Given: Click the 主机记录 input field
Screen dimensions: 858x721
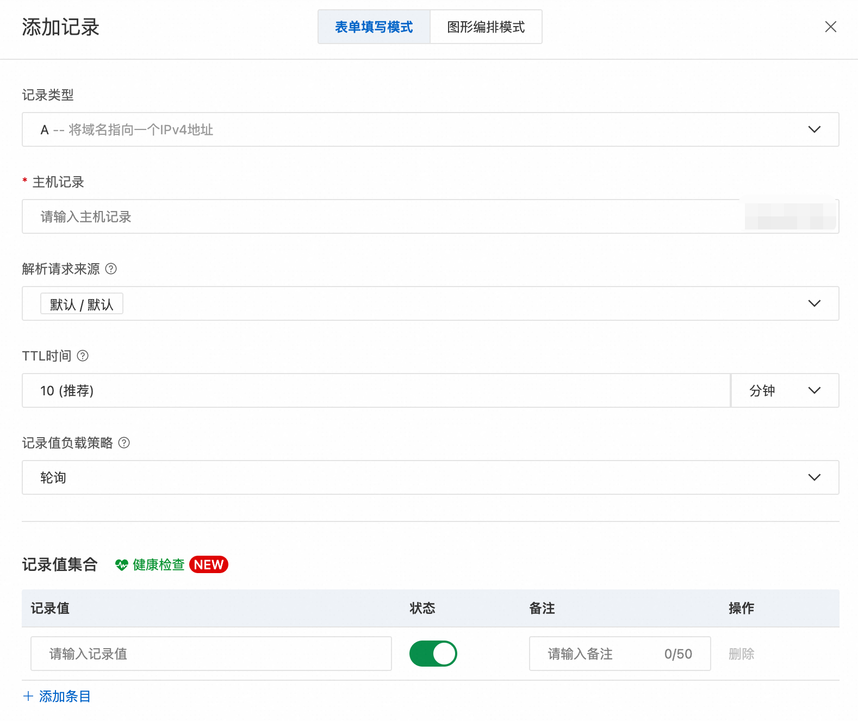Looking at the screenshot, I should pyautogui.click(x=430, y=216).
